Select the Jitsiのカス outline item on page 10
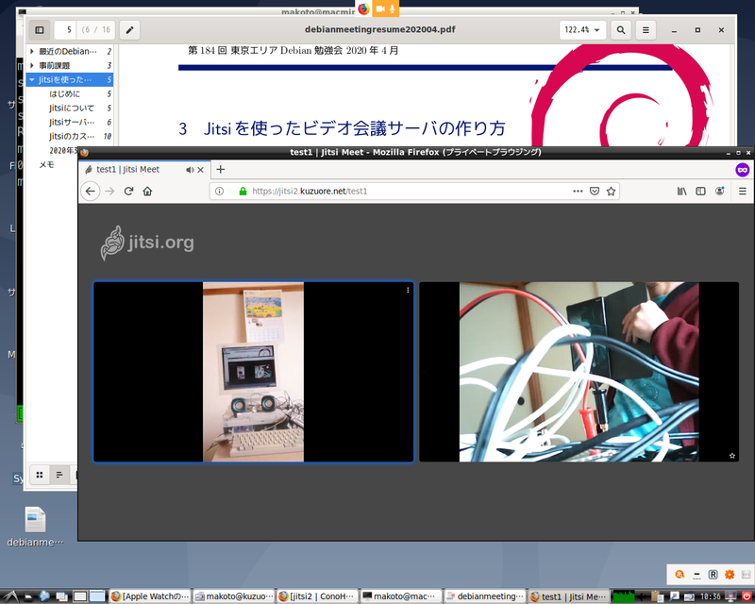This screenshot has width=755, height=604. (x=72, y=136)
